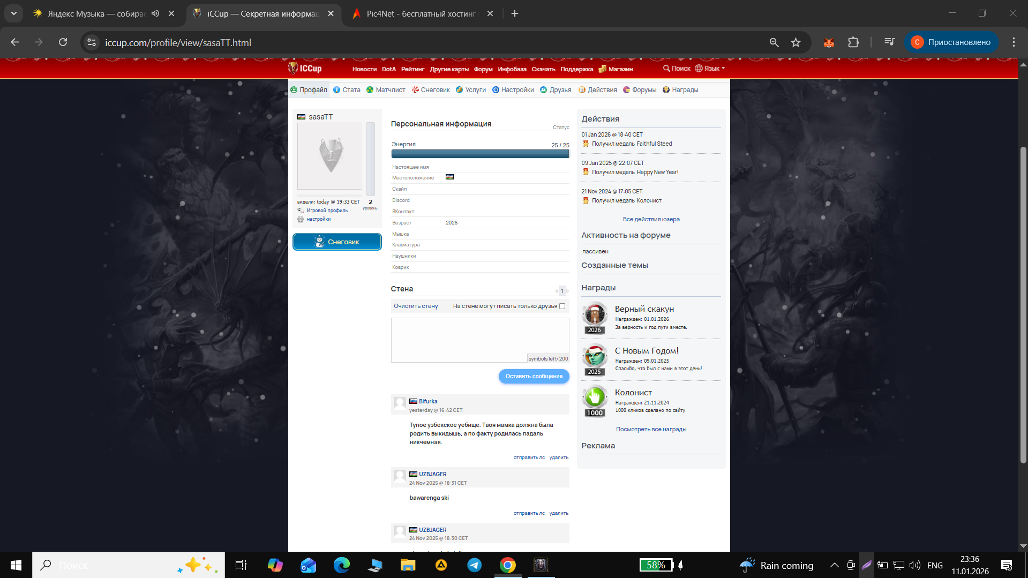The image size is (1028, 578).
Task: Click the Верный скакун 2026 medal icon
Action: [x=595, y=318]
